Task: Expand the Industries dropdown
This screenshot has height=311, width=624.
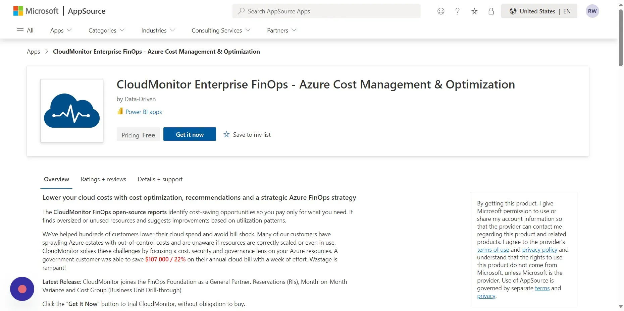Action: tap(158, 30)
